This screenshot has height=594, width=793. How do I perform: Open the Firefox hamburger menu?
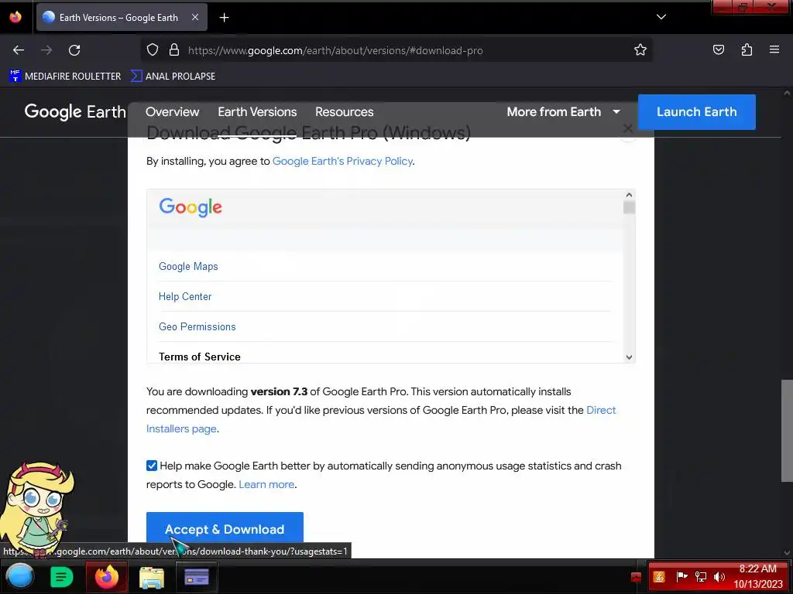[774, 50]
